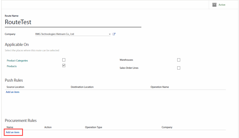Uncheck the Products checkbox

(64, 66)
